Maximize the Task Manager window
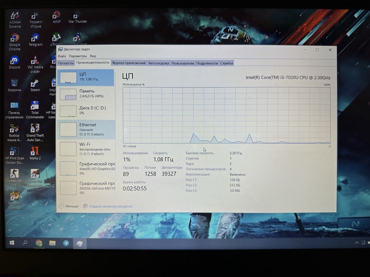370x277 pixels. point(317,50)
